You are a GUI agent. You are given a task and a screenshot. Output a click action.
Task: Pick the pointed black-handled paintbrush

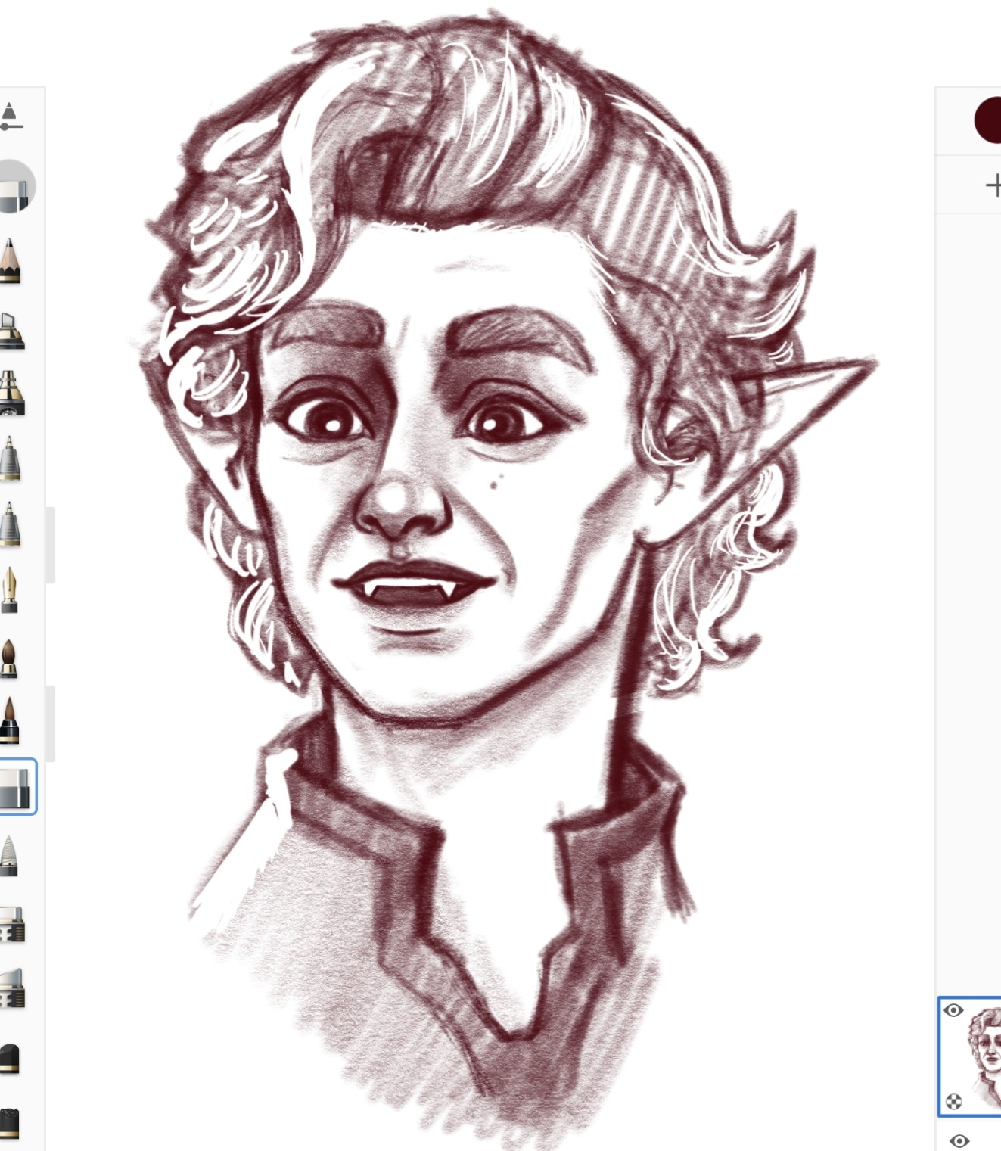coord(10,721)
